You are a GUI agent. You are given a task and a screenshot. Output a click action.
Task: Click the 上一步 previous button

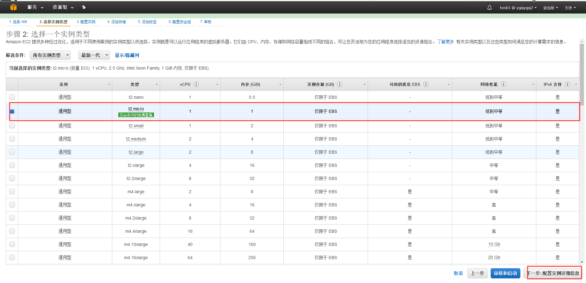(x=477, y=273)
